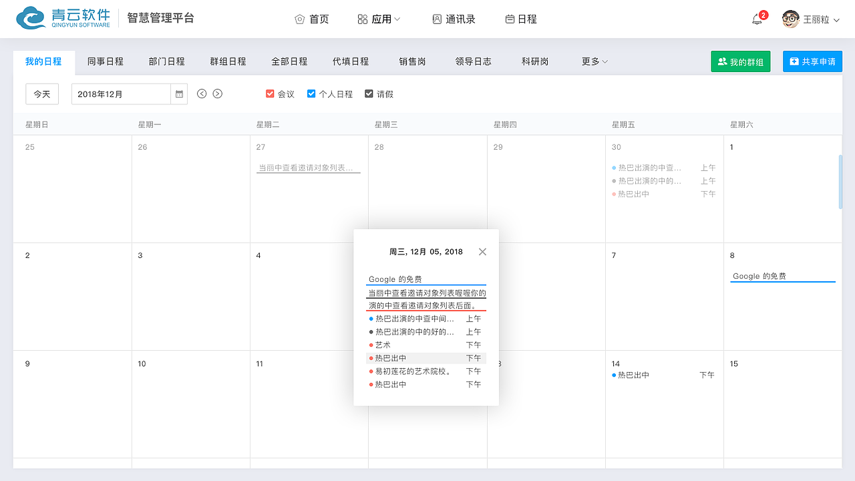Open popup event 易初莲花的艺术院校。
This screenshot has width=855, height=481.
coord(426,371)
